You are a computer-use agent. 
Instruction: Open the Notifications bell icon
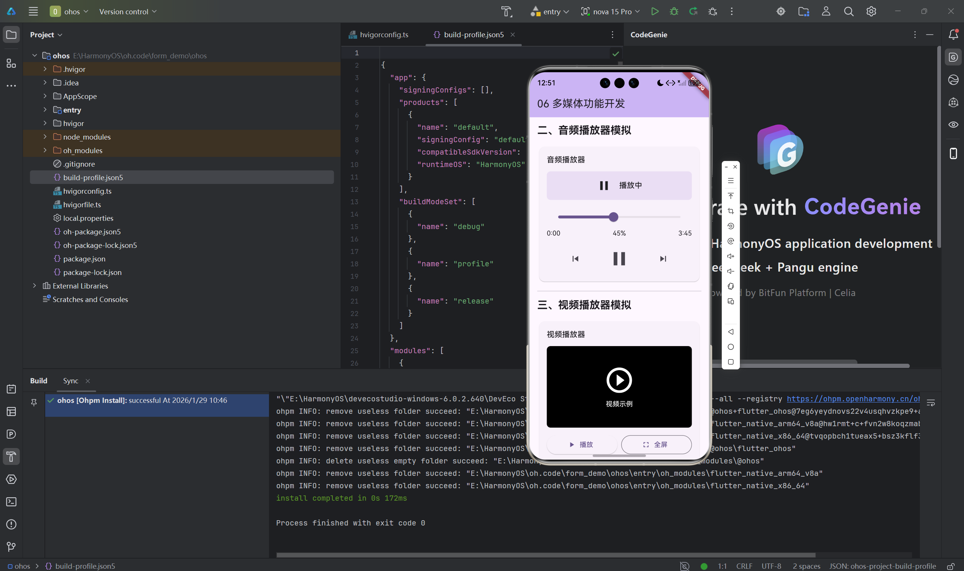953,35
